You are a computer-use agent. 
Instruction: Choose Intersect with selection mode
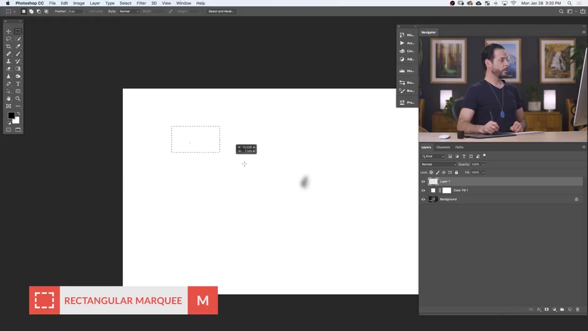pos(47,11)
